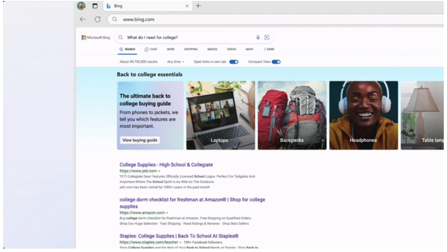Click the https://www.amazon.com URL

142,212
